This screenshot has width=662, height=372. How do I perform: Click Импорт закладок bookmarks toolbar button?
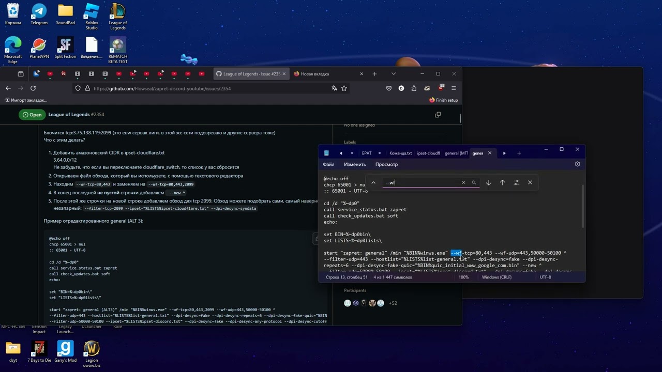click(x=26, y=100)
